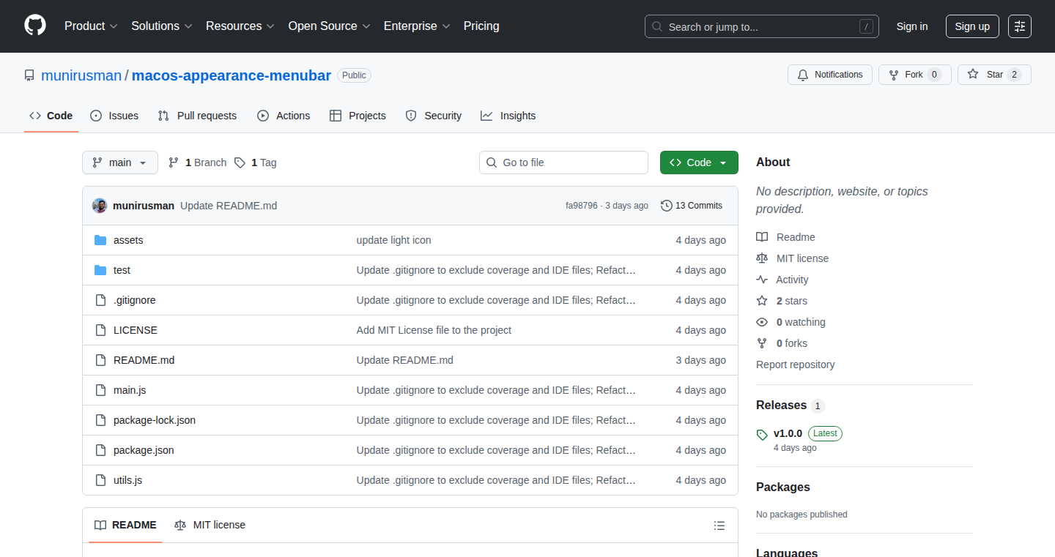1055x557 pixels.
Task: Expand the Enterprise menu
Action: pyautogui.click(x=417, y=26)
